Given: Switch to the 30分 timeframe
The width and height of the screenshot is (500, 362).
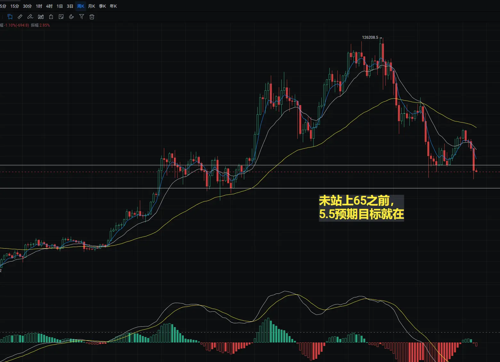Looking at the screenshot, I should click(x=27, y=6).
